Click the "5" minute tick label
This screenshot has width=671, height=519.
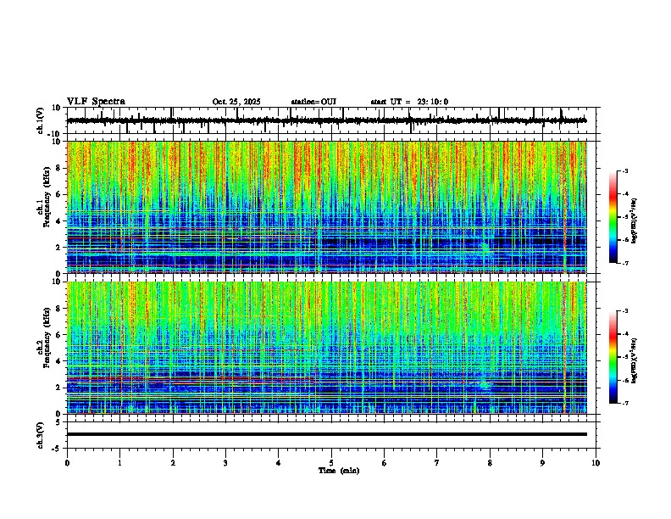coord(331,463)
